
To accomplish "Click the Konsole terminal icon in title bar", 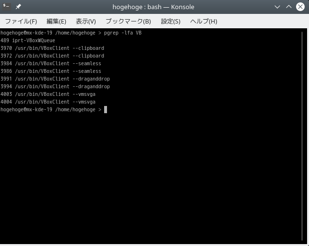I will point(6,7).
